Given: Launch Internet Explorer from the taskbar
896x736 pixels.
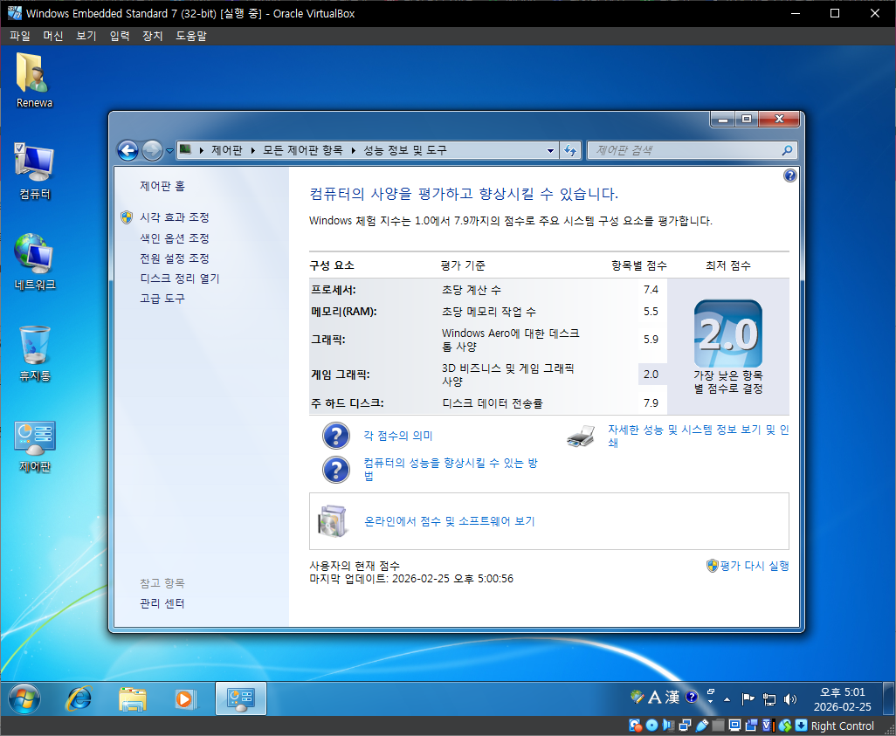Looking at the screenshot, I should click(80, 698).
